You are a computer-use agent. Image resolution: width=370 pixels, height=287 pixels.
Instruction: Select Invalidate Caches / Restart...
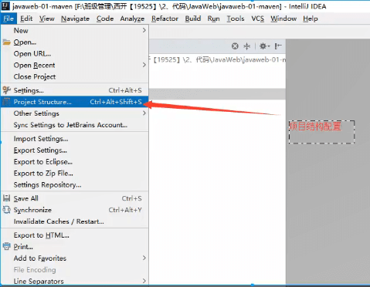point(75,221)
